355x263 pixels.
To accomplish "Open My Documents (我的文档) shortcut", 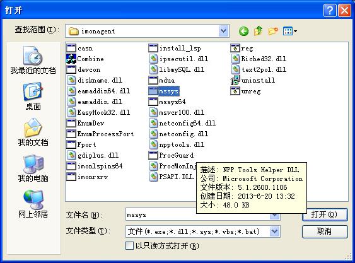I will [33, 132].
